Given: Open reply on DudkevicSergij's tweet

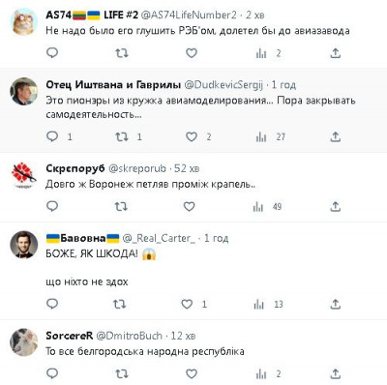Looking at the screenshot, I should [x=52, y=136].
